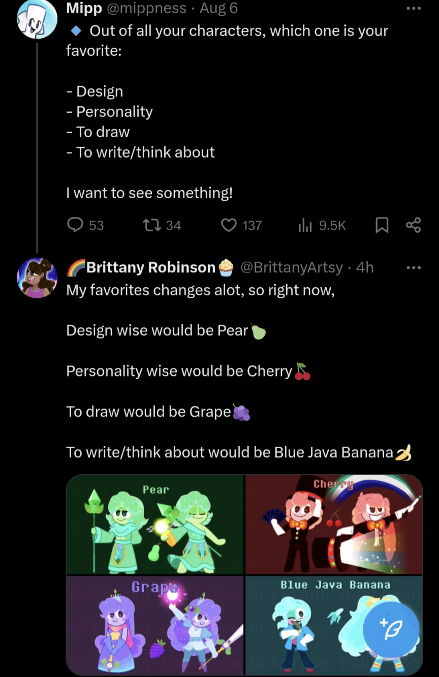This screenshot has height=677, width=439.
Task: View the Grape character artwork
Action: [155, 626]
